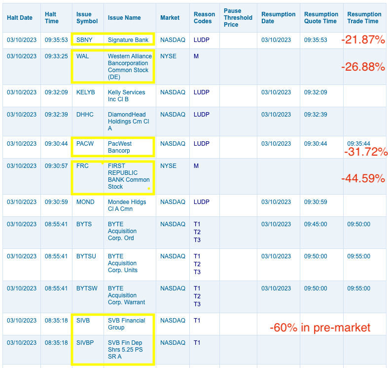Viewport: 388px width, 368px height.
Task: Click halt time 09:33:25 in WAL row
Action: [56, 56]
